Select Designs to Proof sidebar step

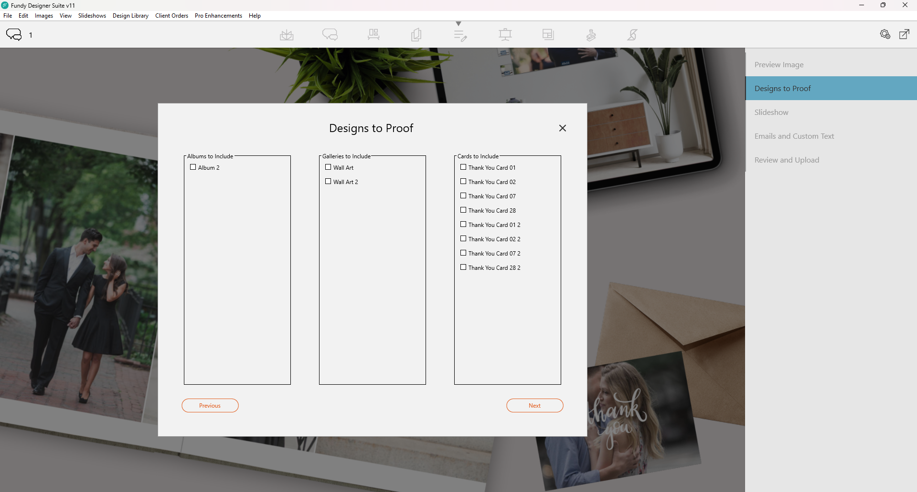coord(831,88)
